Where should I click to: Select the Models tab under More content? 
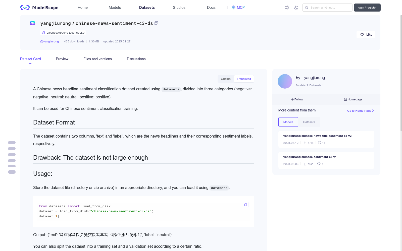[x=288, y=122]
